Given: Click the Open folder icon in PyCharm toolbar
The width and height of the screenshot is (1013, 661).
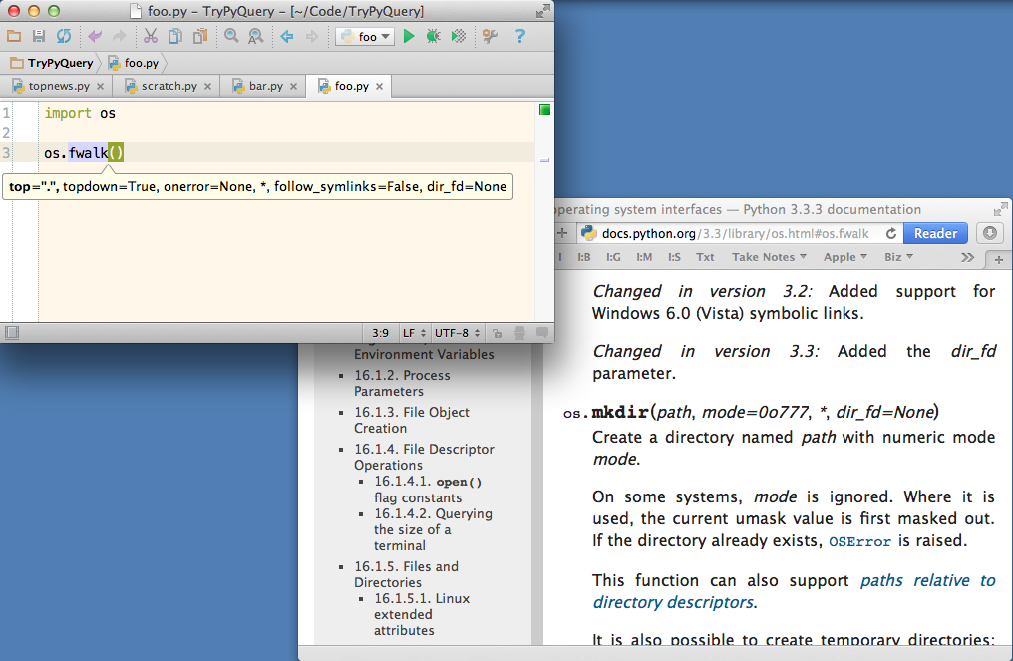Looking at the screenshot, I should click(x=14, y=36).
